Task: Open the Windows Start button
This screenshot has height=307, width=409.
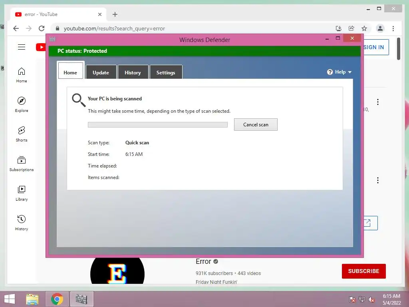Action: (10, 299)
